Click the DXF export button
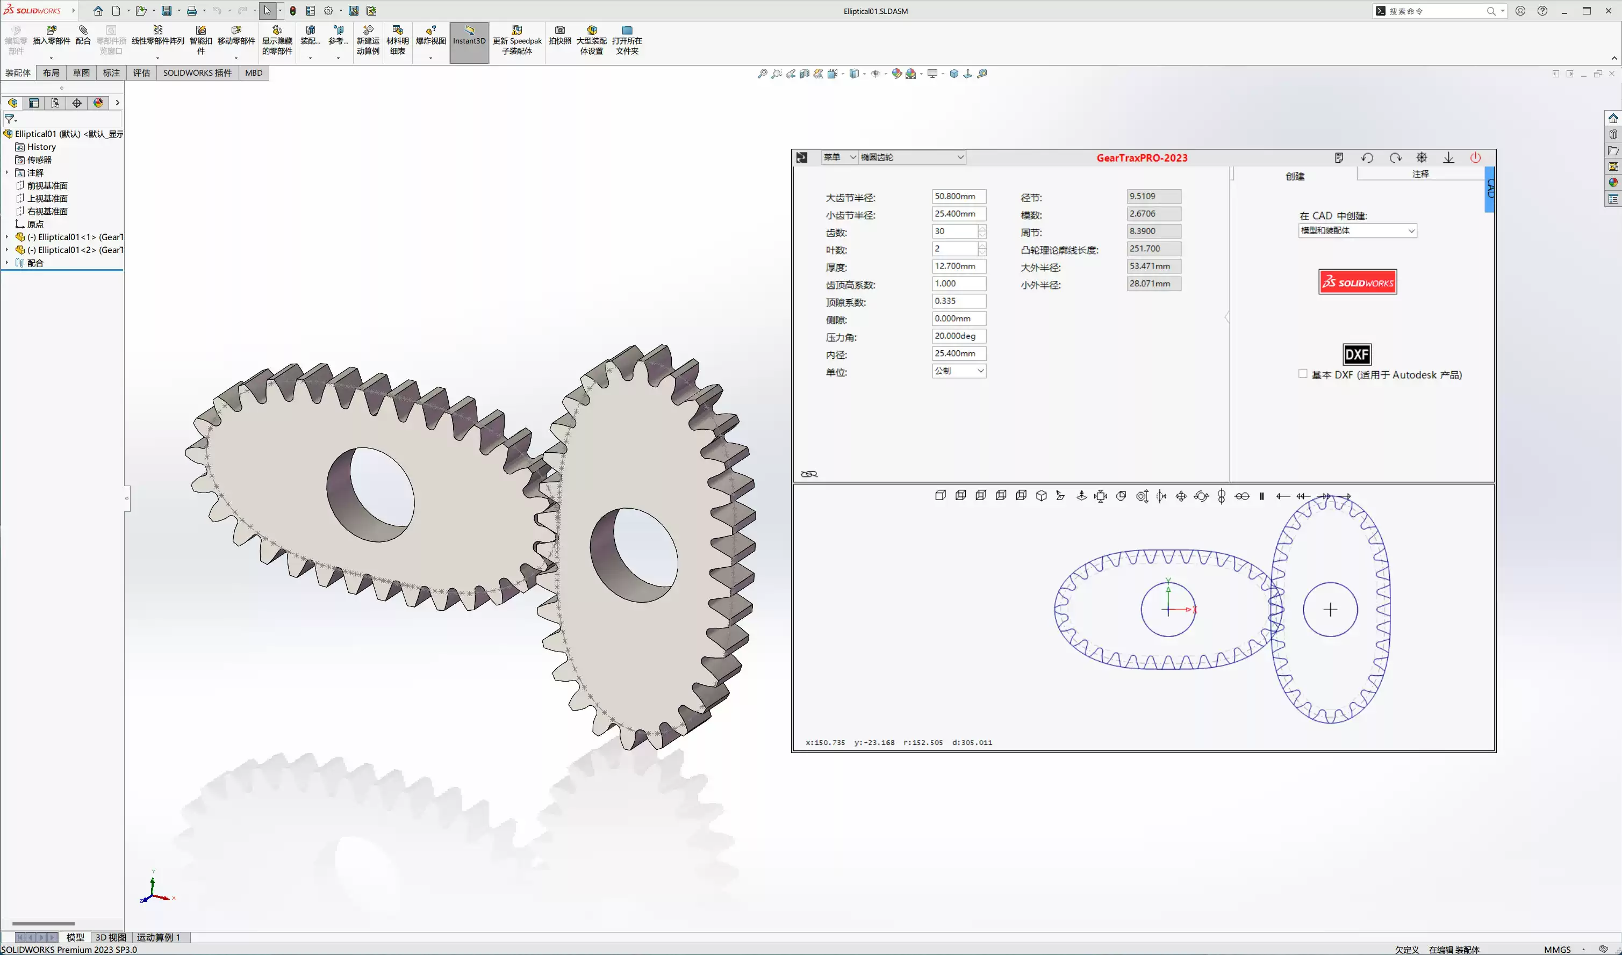The width and height of the screenshot is (1622, 955). click(1356, 354)
